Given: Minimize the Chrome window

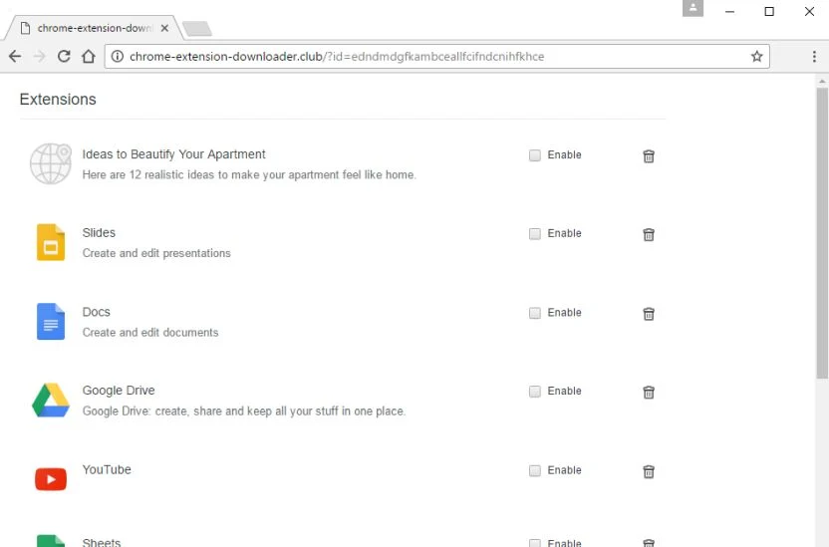Looking at the screenshot, I should tap(729, 11).
